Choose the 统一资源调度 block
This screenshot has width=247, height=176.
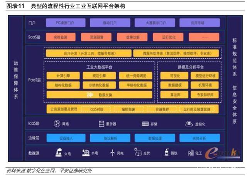135,76
